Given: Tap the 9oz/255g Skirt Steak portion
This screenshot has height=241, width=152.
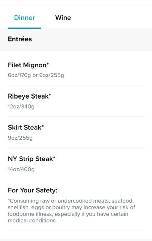Looking at the screenshot, I should 20,138.
